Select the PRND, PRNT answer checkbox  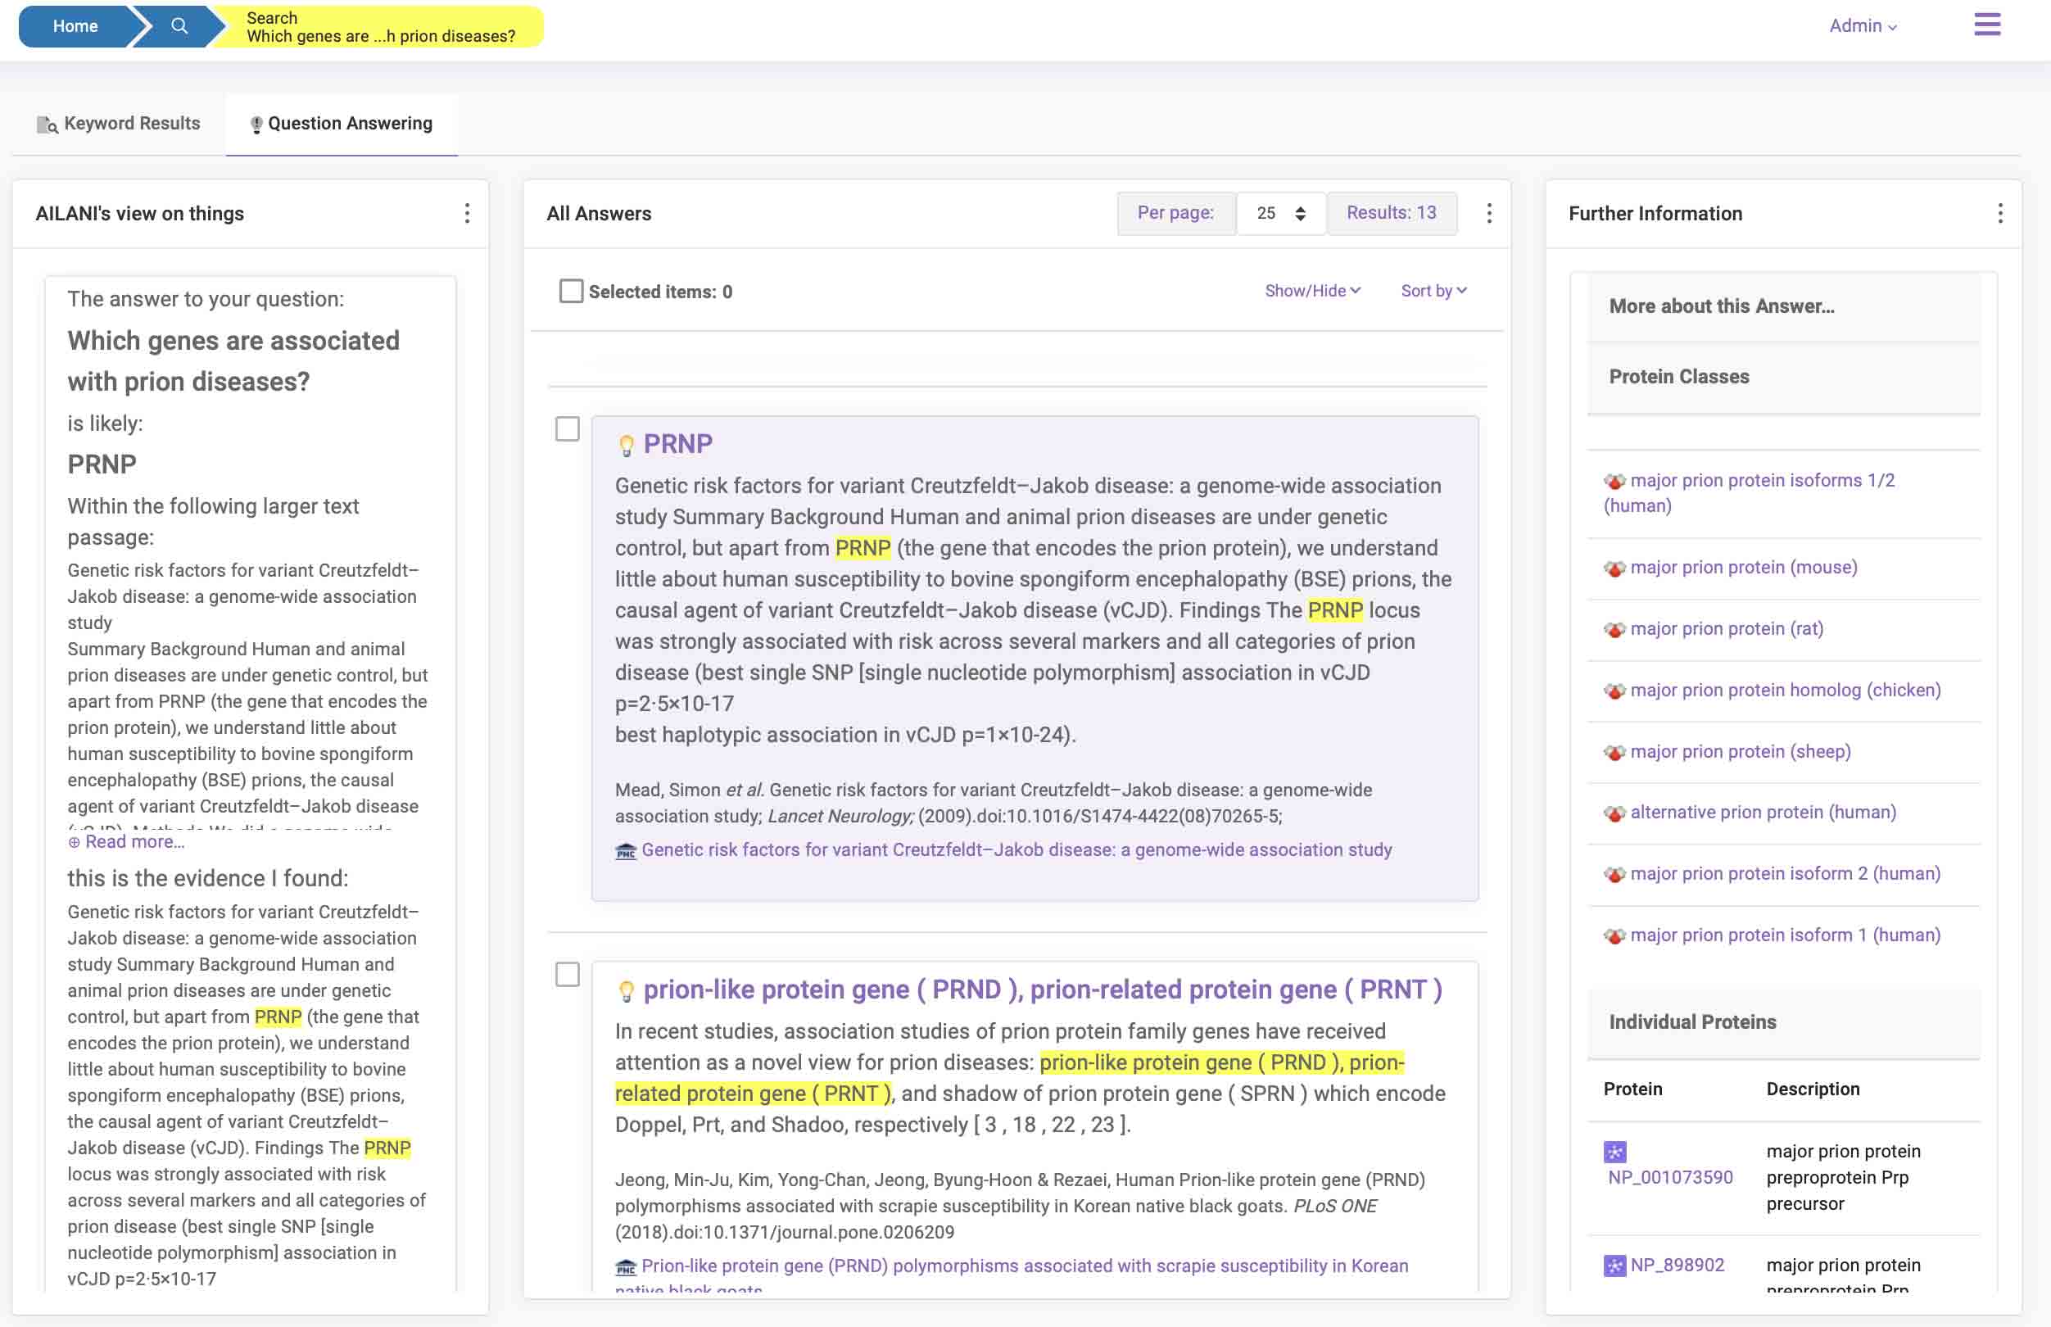[567, 975]
